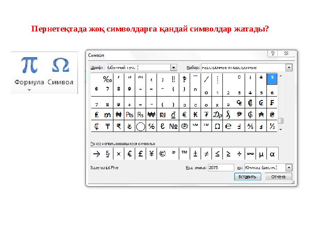Click the help question mark button
The width and height of the screenshot is (314, 236).
coord(273,53)
